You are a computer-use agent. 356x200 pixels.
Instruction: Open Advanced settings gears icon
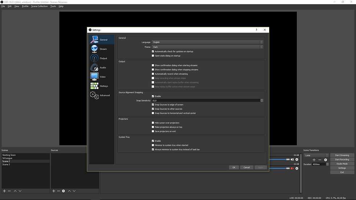(94, 95)
